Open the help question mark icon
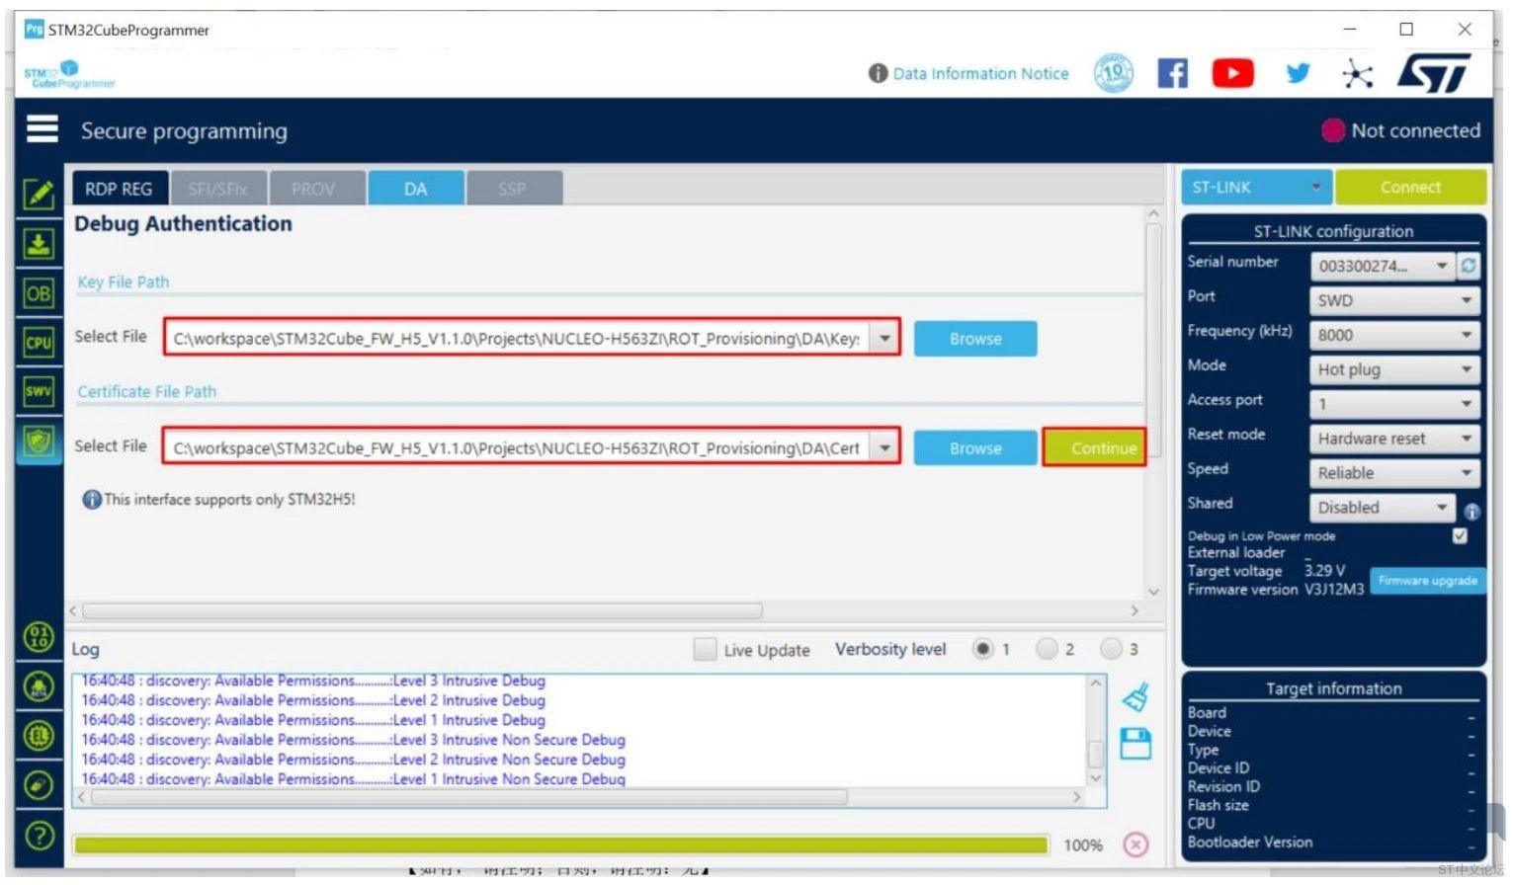Image resolution: width=1514 pixels, height=885 pixels. [x=39, y=837]
